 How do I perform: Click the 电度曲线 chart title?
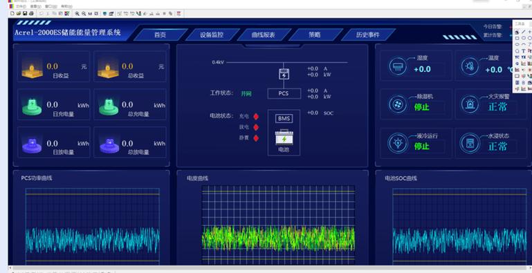coord(197,178)
